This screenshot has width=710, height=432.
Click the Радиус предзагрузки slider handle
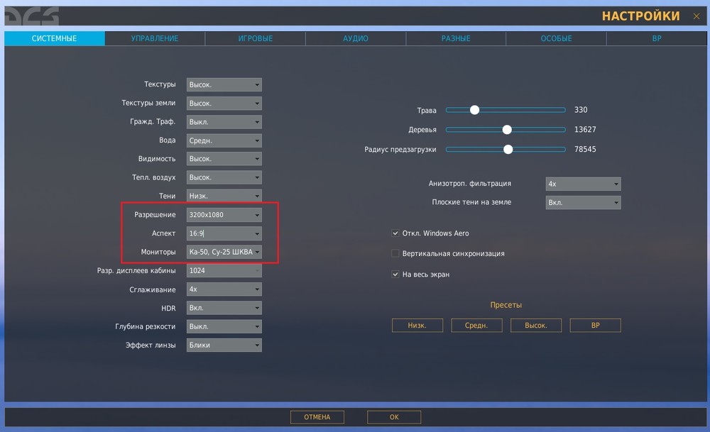[x=508, y=149]
